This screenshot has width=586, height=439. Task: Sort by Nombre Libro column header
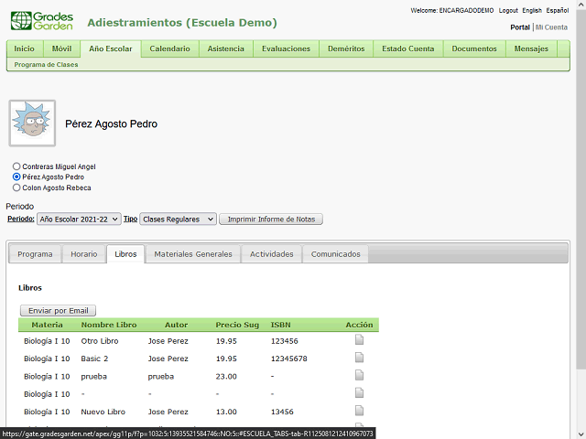[109, 325]
